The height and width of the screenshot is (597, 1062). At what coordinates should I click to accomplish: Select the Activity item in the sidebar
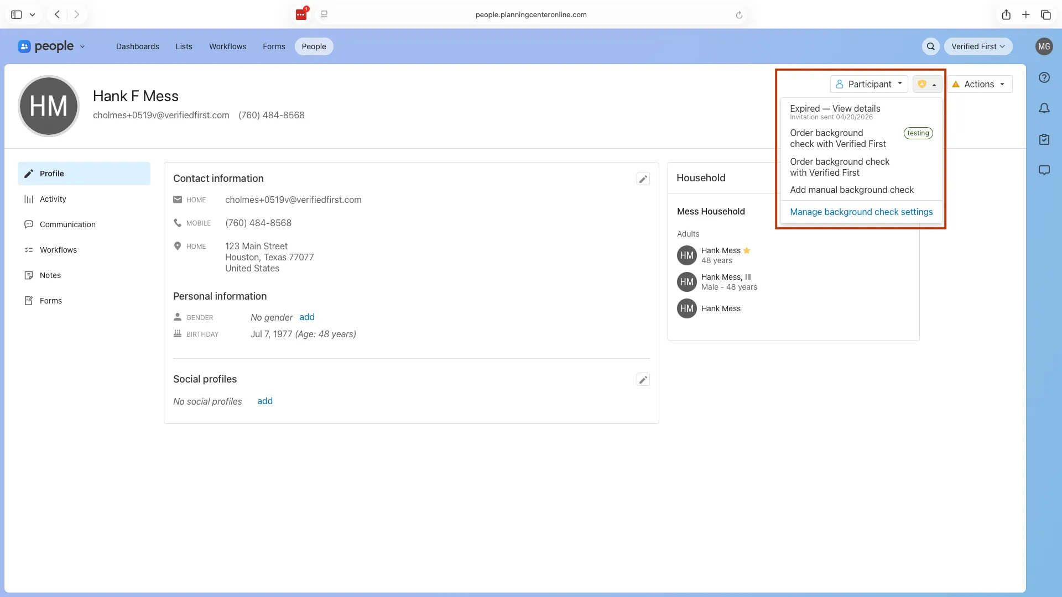[52, 199]
